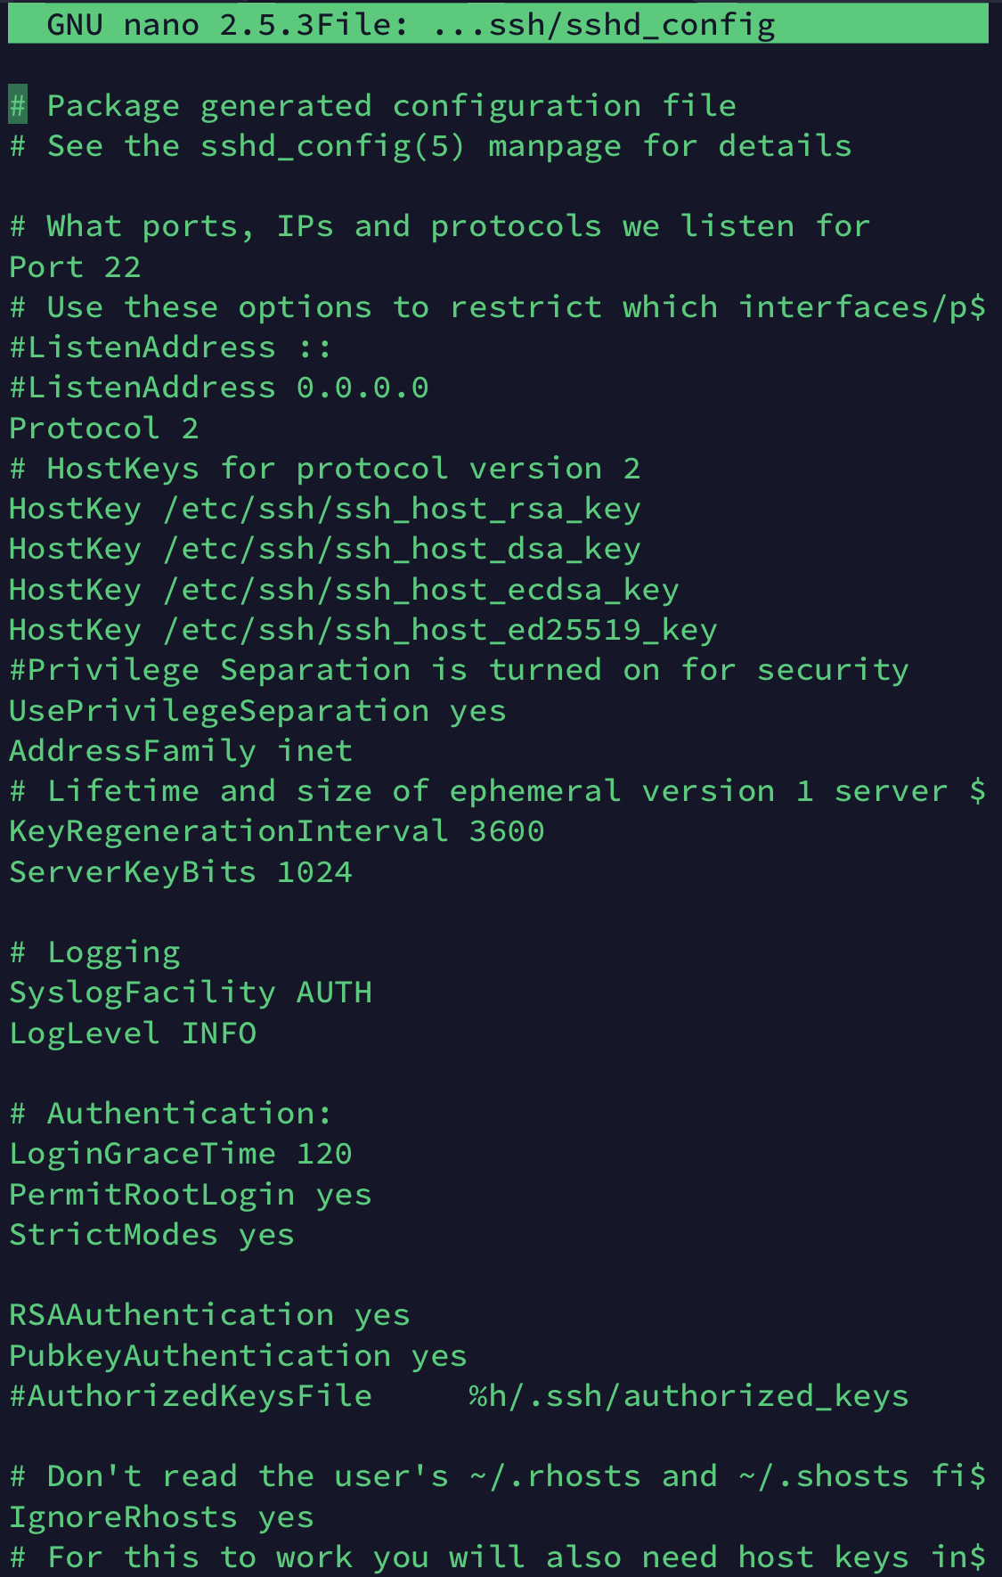Viewport: 1002px width, 1577px height.
Task: Click the PubkeyAuthentication yes setting
Action: coord(238,1355)
